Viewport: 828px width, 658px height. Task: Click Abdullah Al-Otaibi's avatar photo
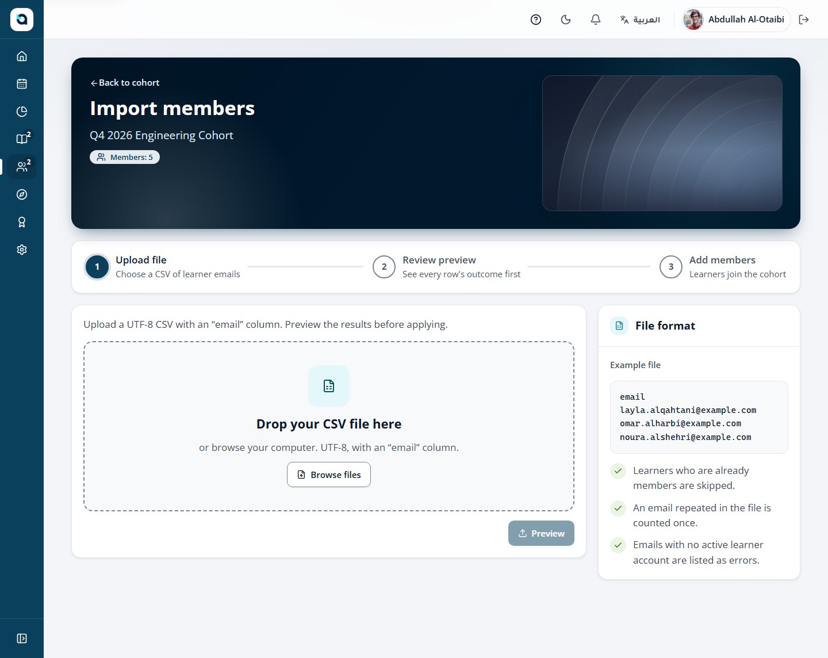pos(693,20)
